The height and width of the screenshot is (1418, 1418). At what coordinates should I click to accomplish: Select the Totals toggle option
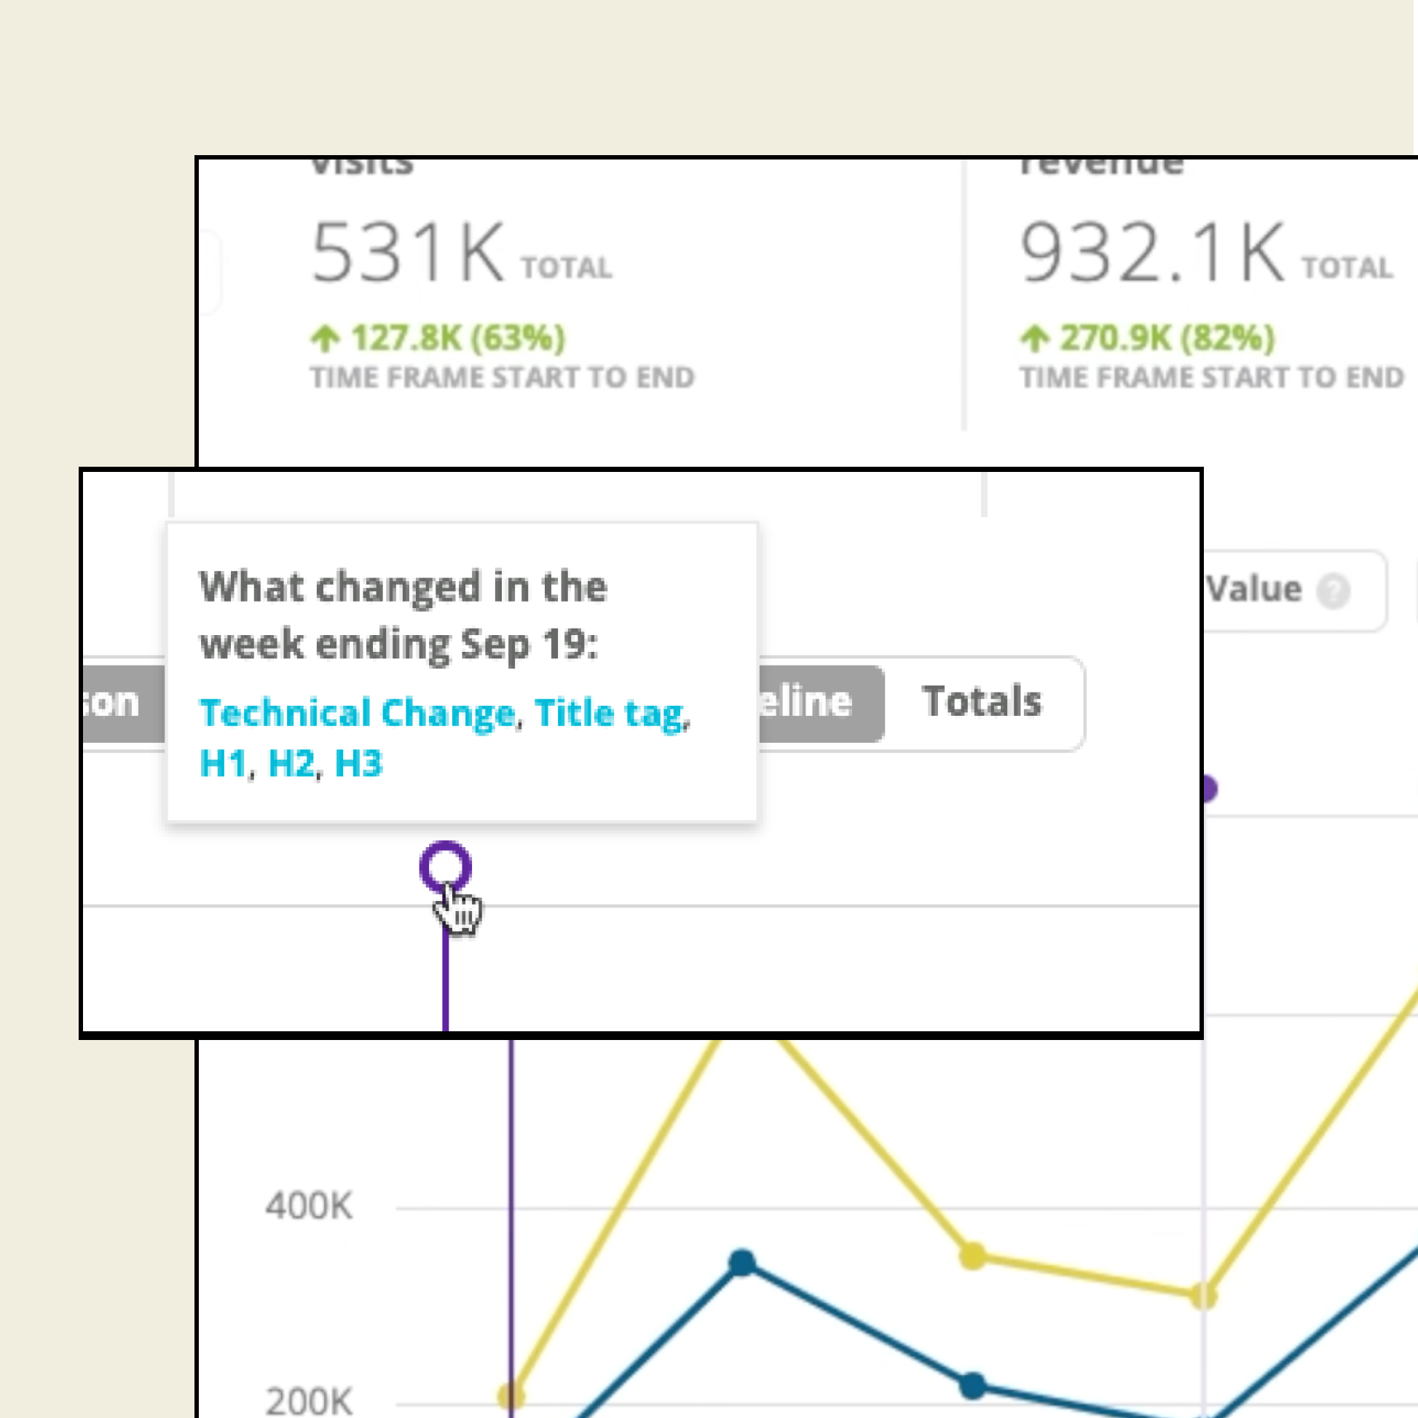pyautogui.click(x=981, y=701)
